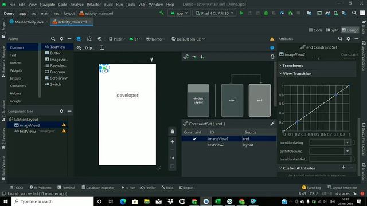Open Search Everywhere magnifier in top toolbar
Screen dimensions: 367x206
[x=354, y=13]
